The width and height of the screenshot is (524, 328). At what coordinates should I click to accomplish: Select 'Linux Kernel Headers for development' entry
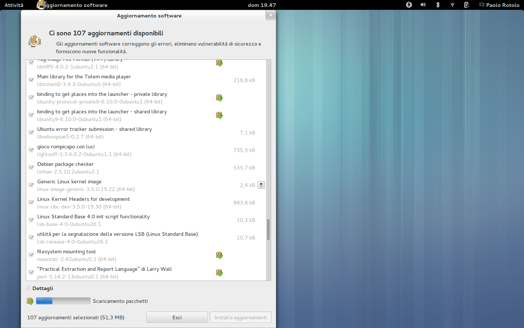click(x=83, y=199)
